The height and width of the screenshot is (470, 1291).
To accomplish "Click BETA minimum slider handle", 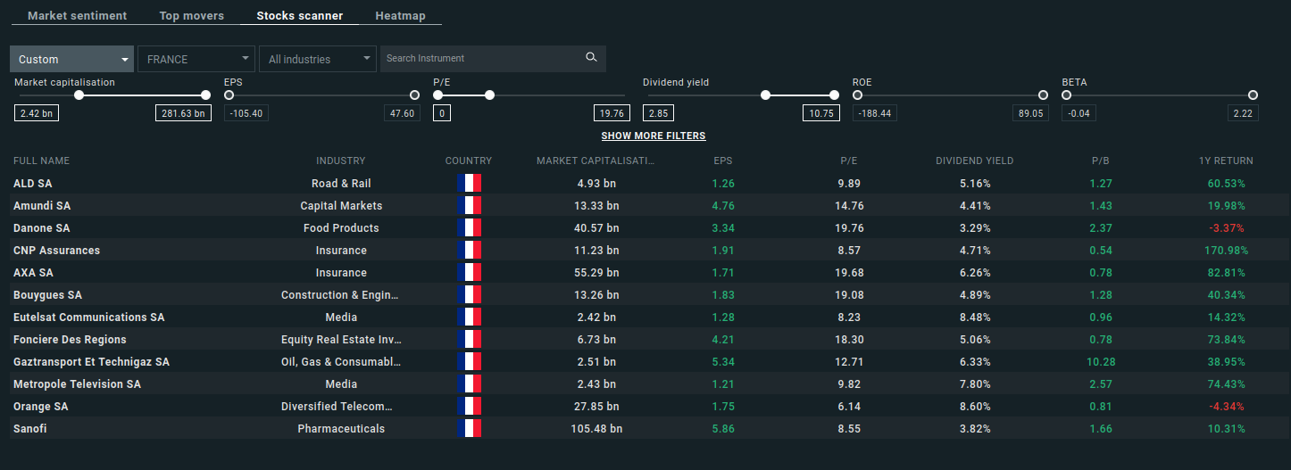I will (1067, 95).
